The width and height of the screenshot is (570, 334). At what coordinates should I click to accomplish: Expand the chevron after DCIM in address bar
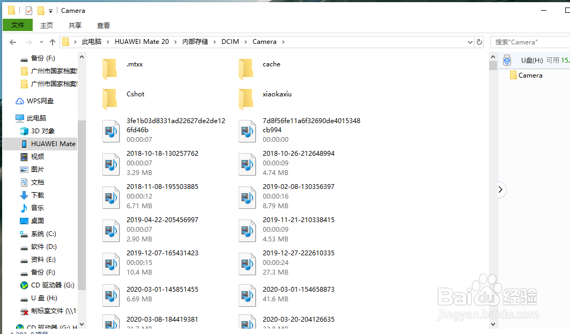click(x=246, y=42)
